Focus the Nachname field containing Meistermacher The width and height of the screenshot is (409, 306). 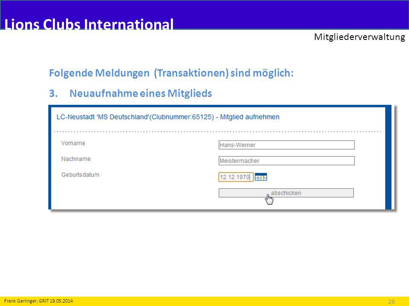click(x=287, y=161)
